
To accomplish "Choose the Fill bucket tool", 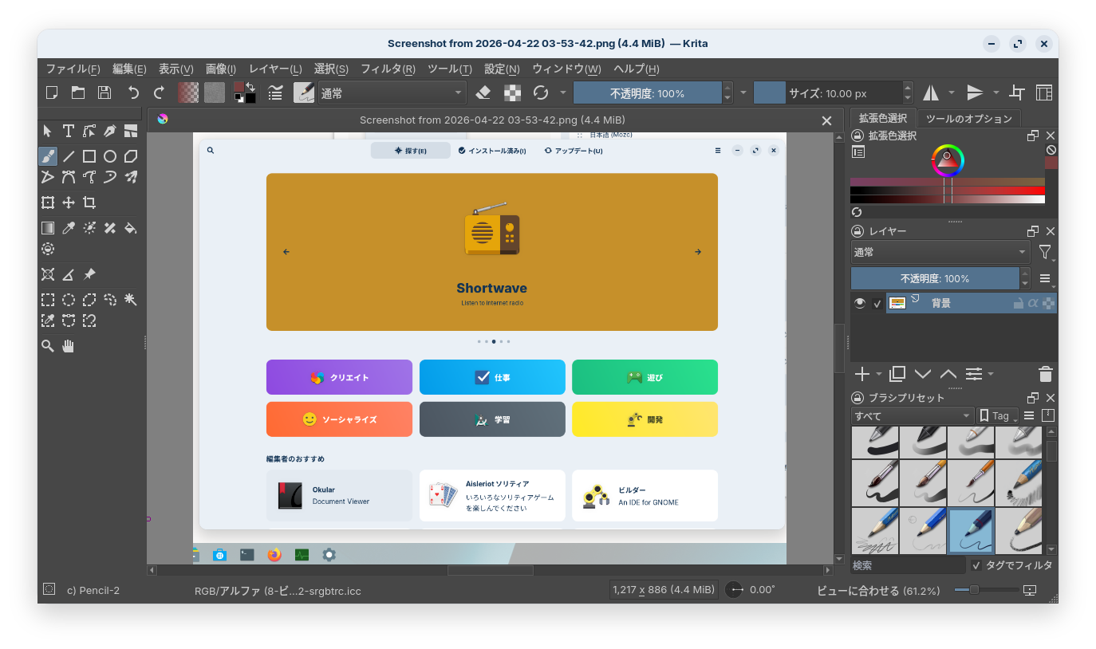I will click(131, 228).
